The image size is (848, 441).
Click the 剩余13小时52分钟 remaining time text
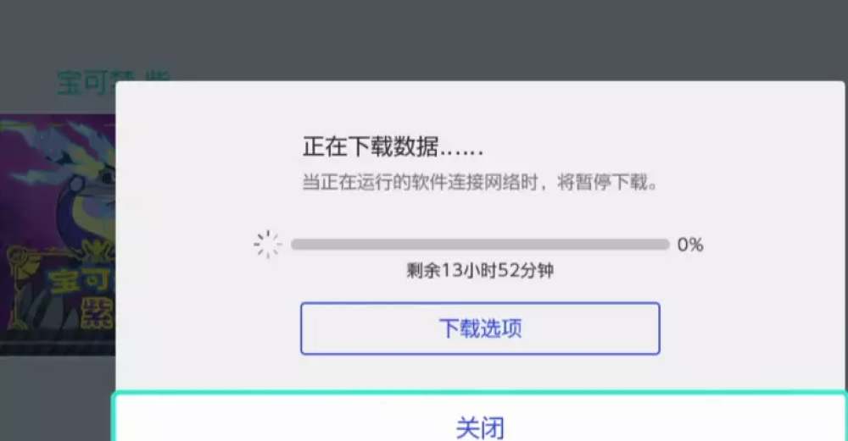point(480,270)
